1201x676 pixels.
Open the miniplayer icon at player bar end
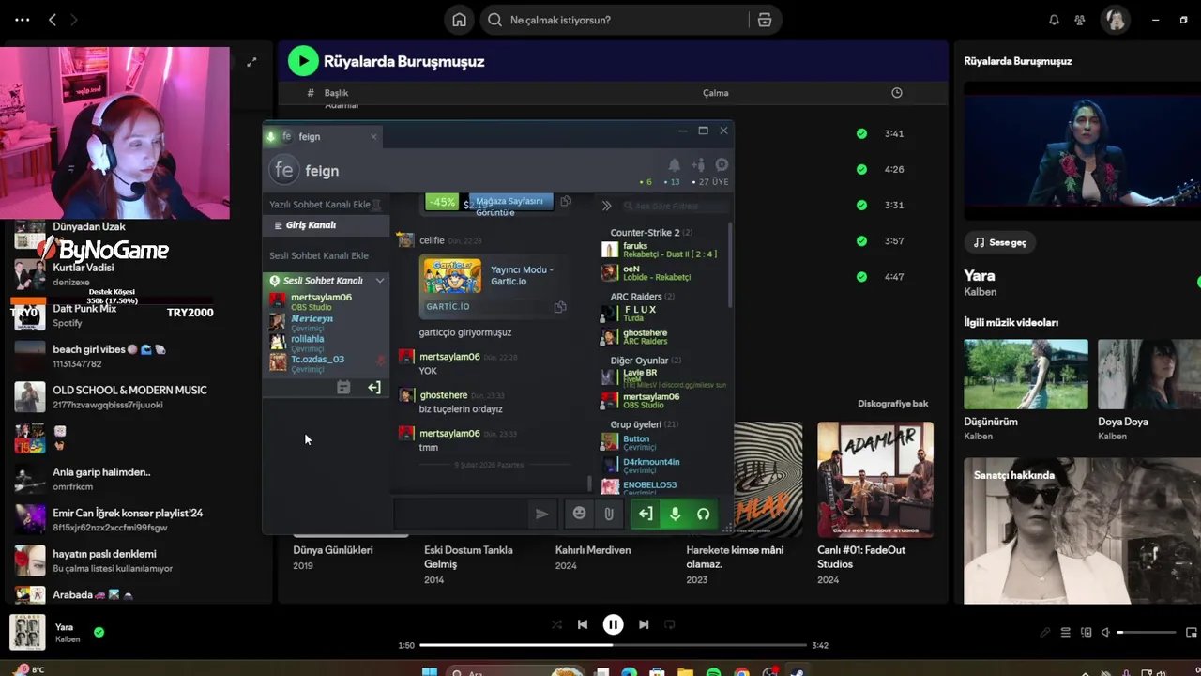[1192, 633]
